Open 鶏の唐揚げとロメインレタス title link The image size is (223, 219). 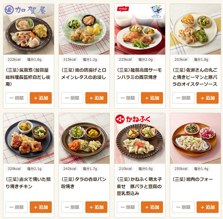click(84, 74)
